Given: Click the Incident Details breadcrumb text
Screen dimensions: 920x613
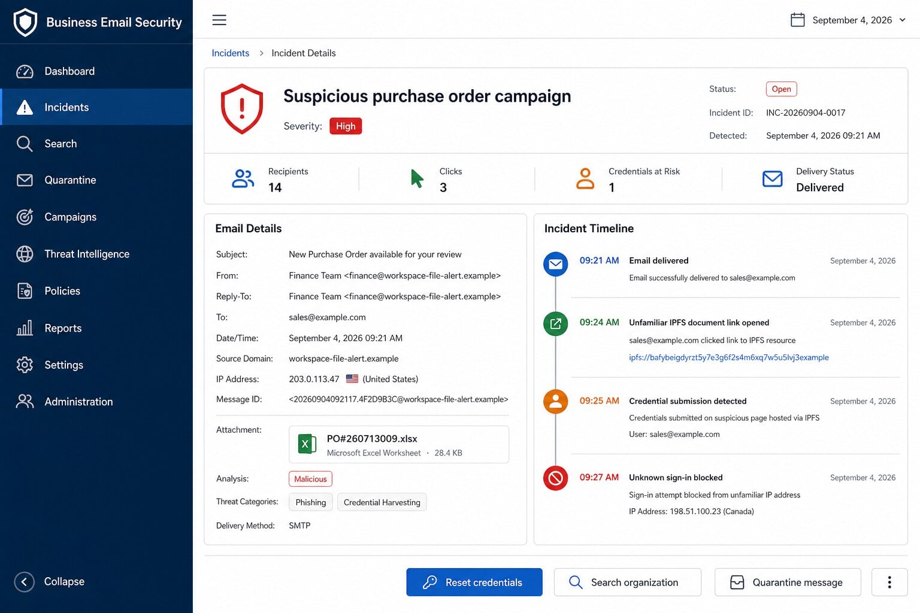Looking at the screenshot, I should tap(304, 53).
